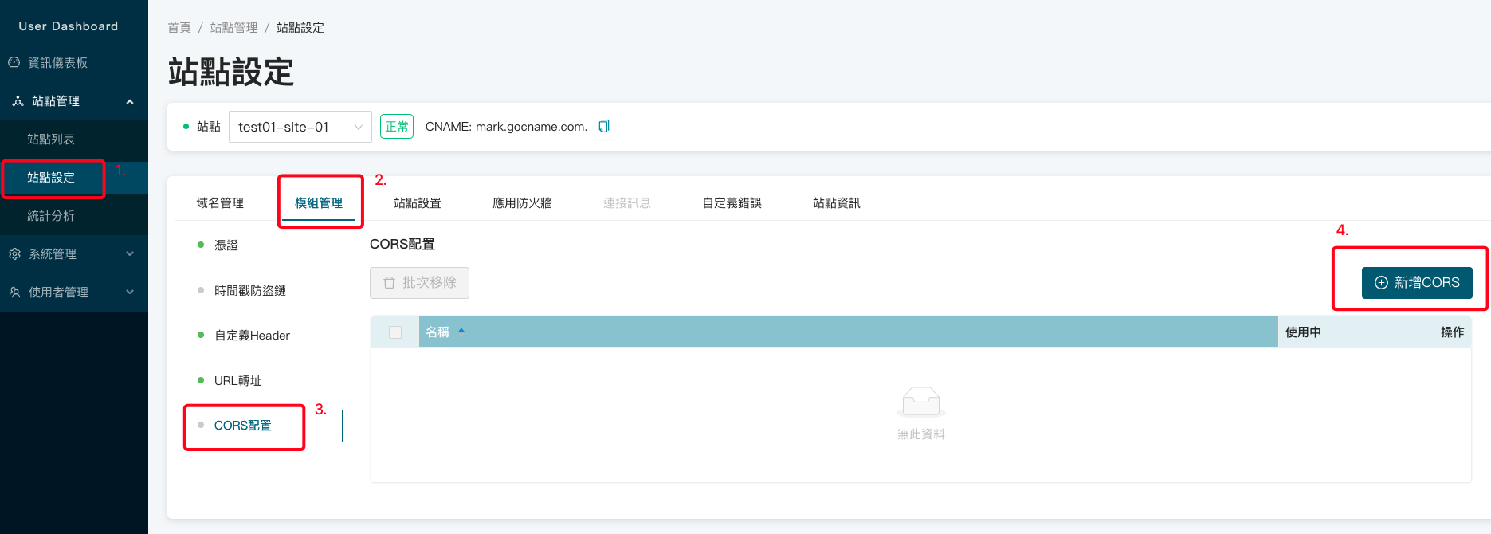
Task: Switch to the 域名管理 tab
Action: click(x=220, y=203)
